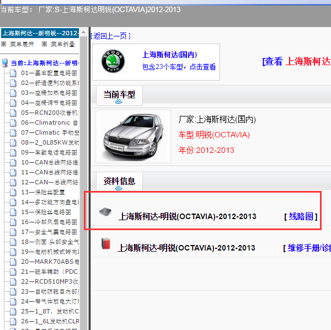Collapse the menu with 菜单折叠
The image size is (331, 330).
click(x=63, y=44)
